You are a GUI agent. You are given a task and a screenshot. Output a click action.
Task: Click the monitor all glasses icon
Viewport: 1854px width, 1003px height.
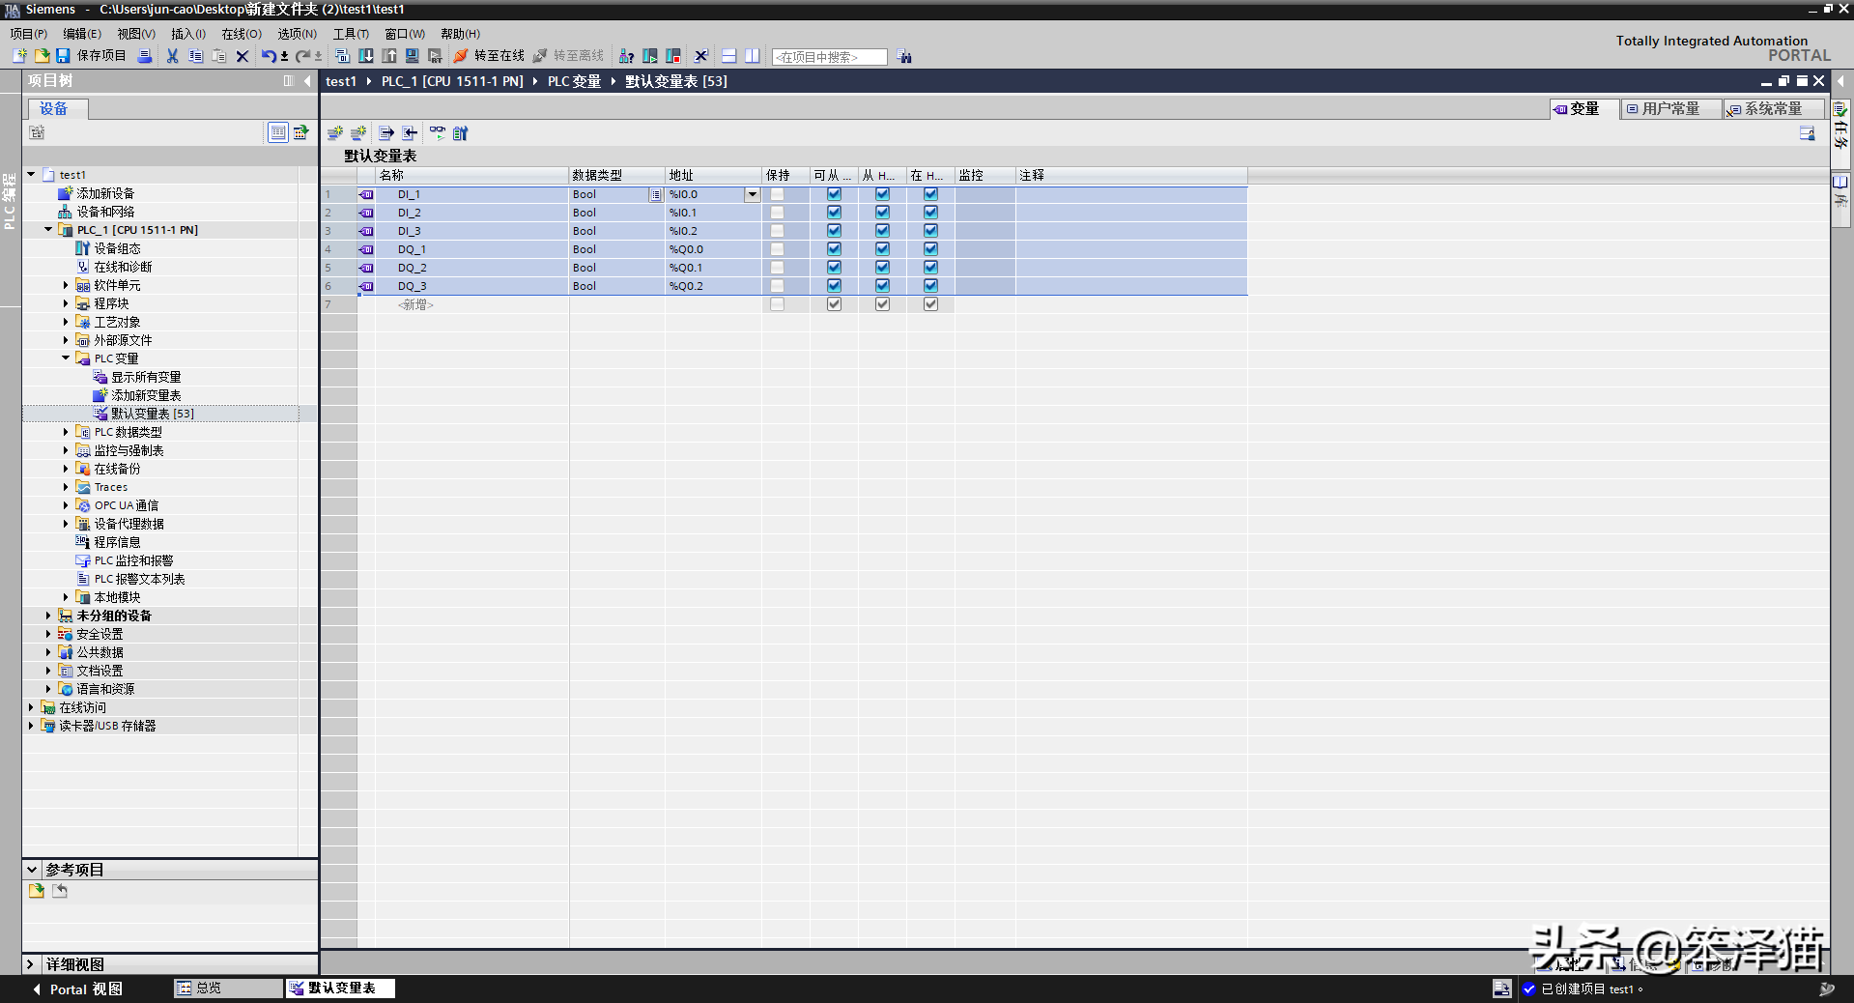point(438,132)
